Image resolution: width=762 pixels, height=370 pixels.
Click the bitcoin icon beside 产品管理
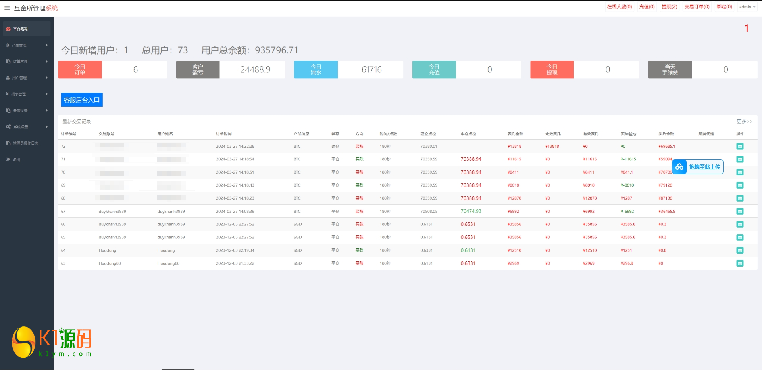(8, 45)
